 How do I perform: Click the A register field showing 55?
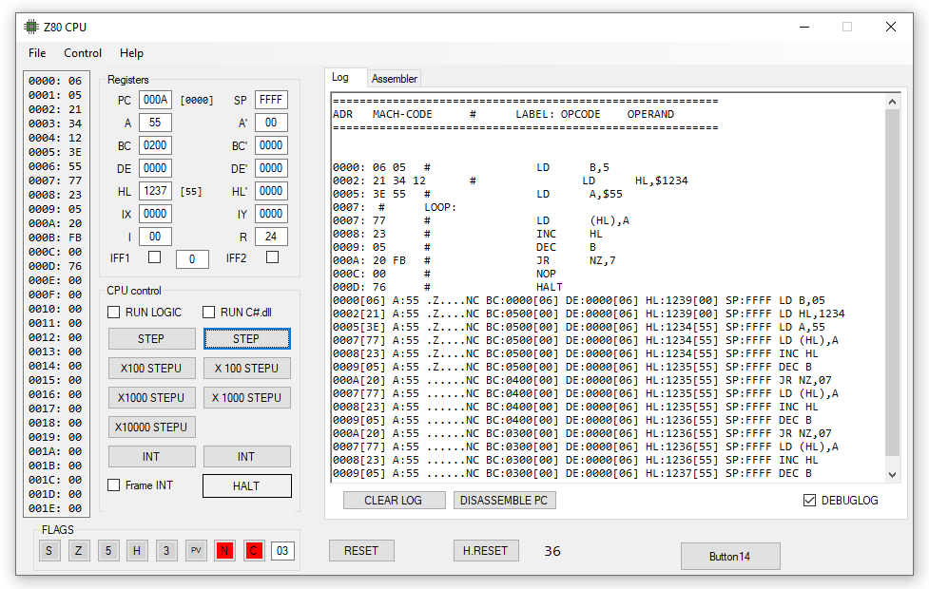pos(155,123)
